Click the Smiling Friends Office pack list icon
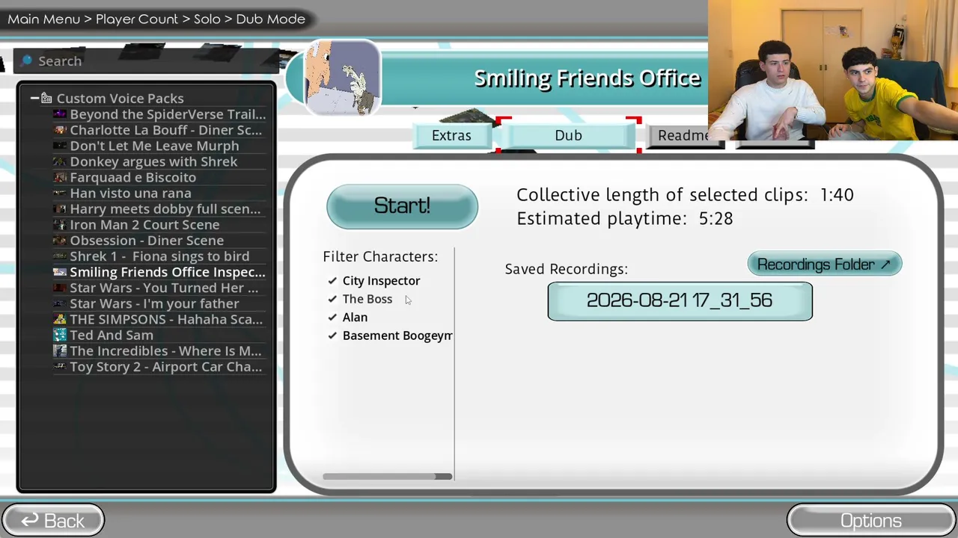 pos(60,272)
